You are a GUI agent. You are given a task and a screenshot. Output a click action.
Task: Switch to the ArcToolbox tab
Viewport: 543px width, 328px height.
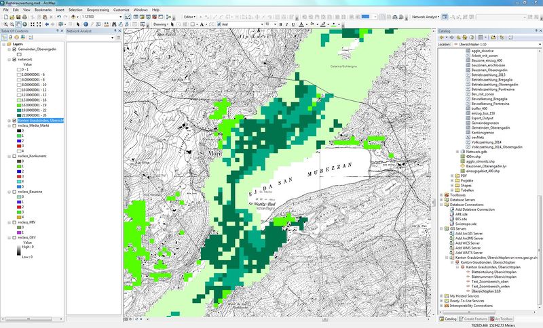pyautogui.click(x=502, y=318)
